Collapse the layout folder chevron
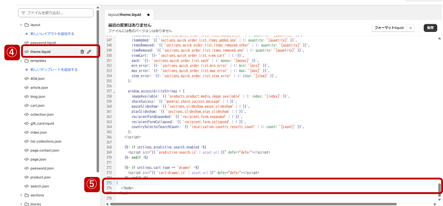The width and height of the screenshot is (443, 206). 21,25
